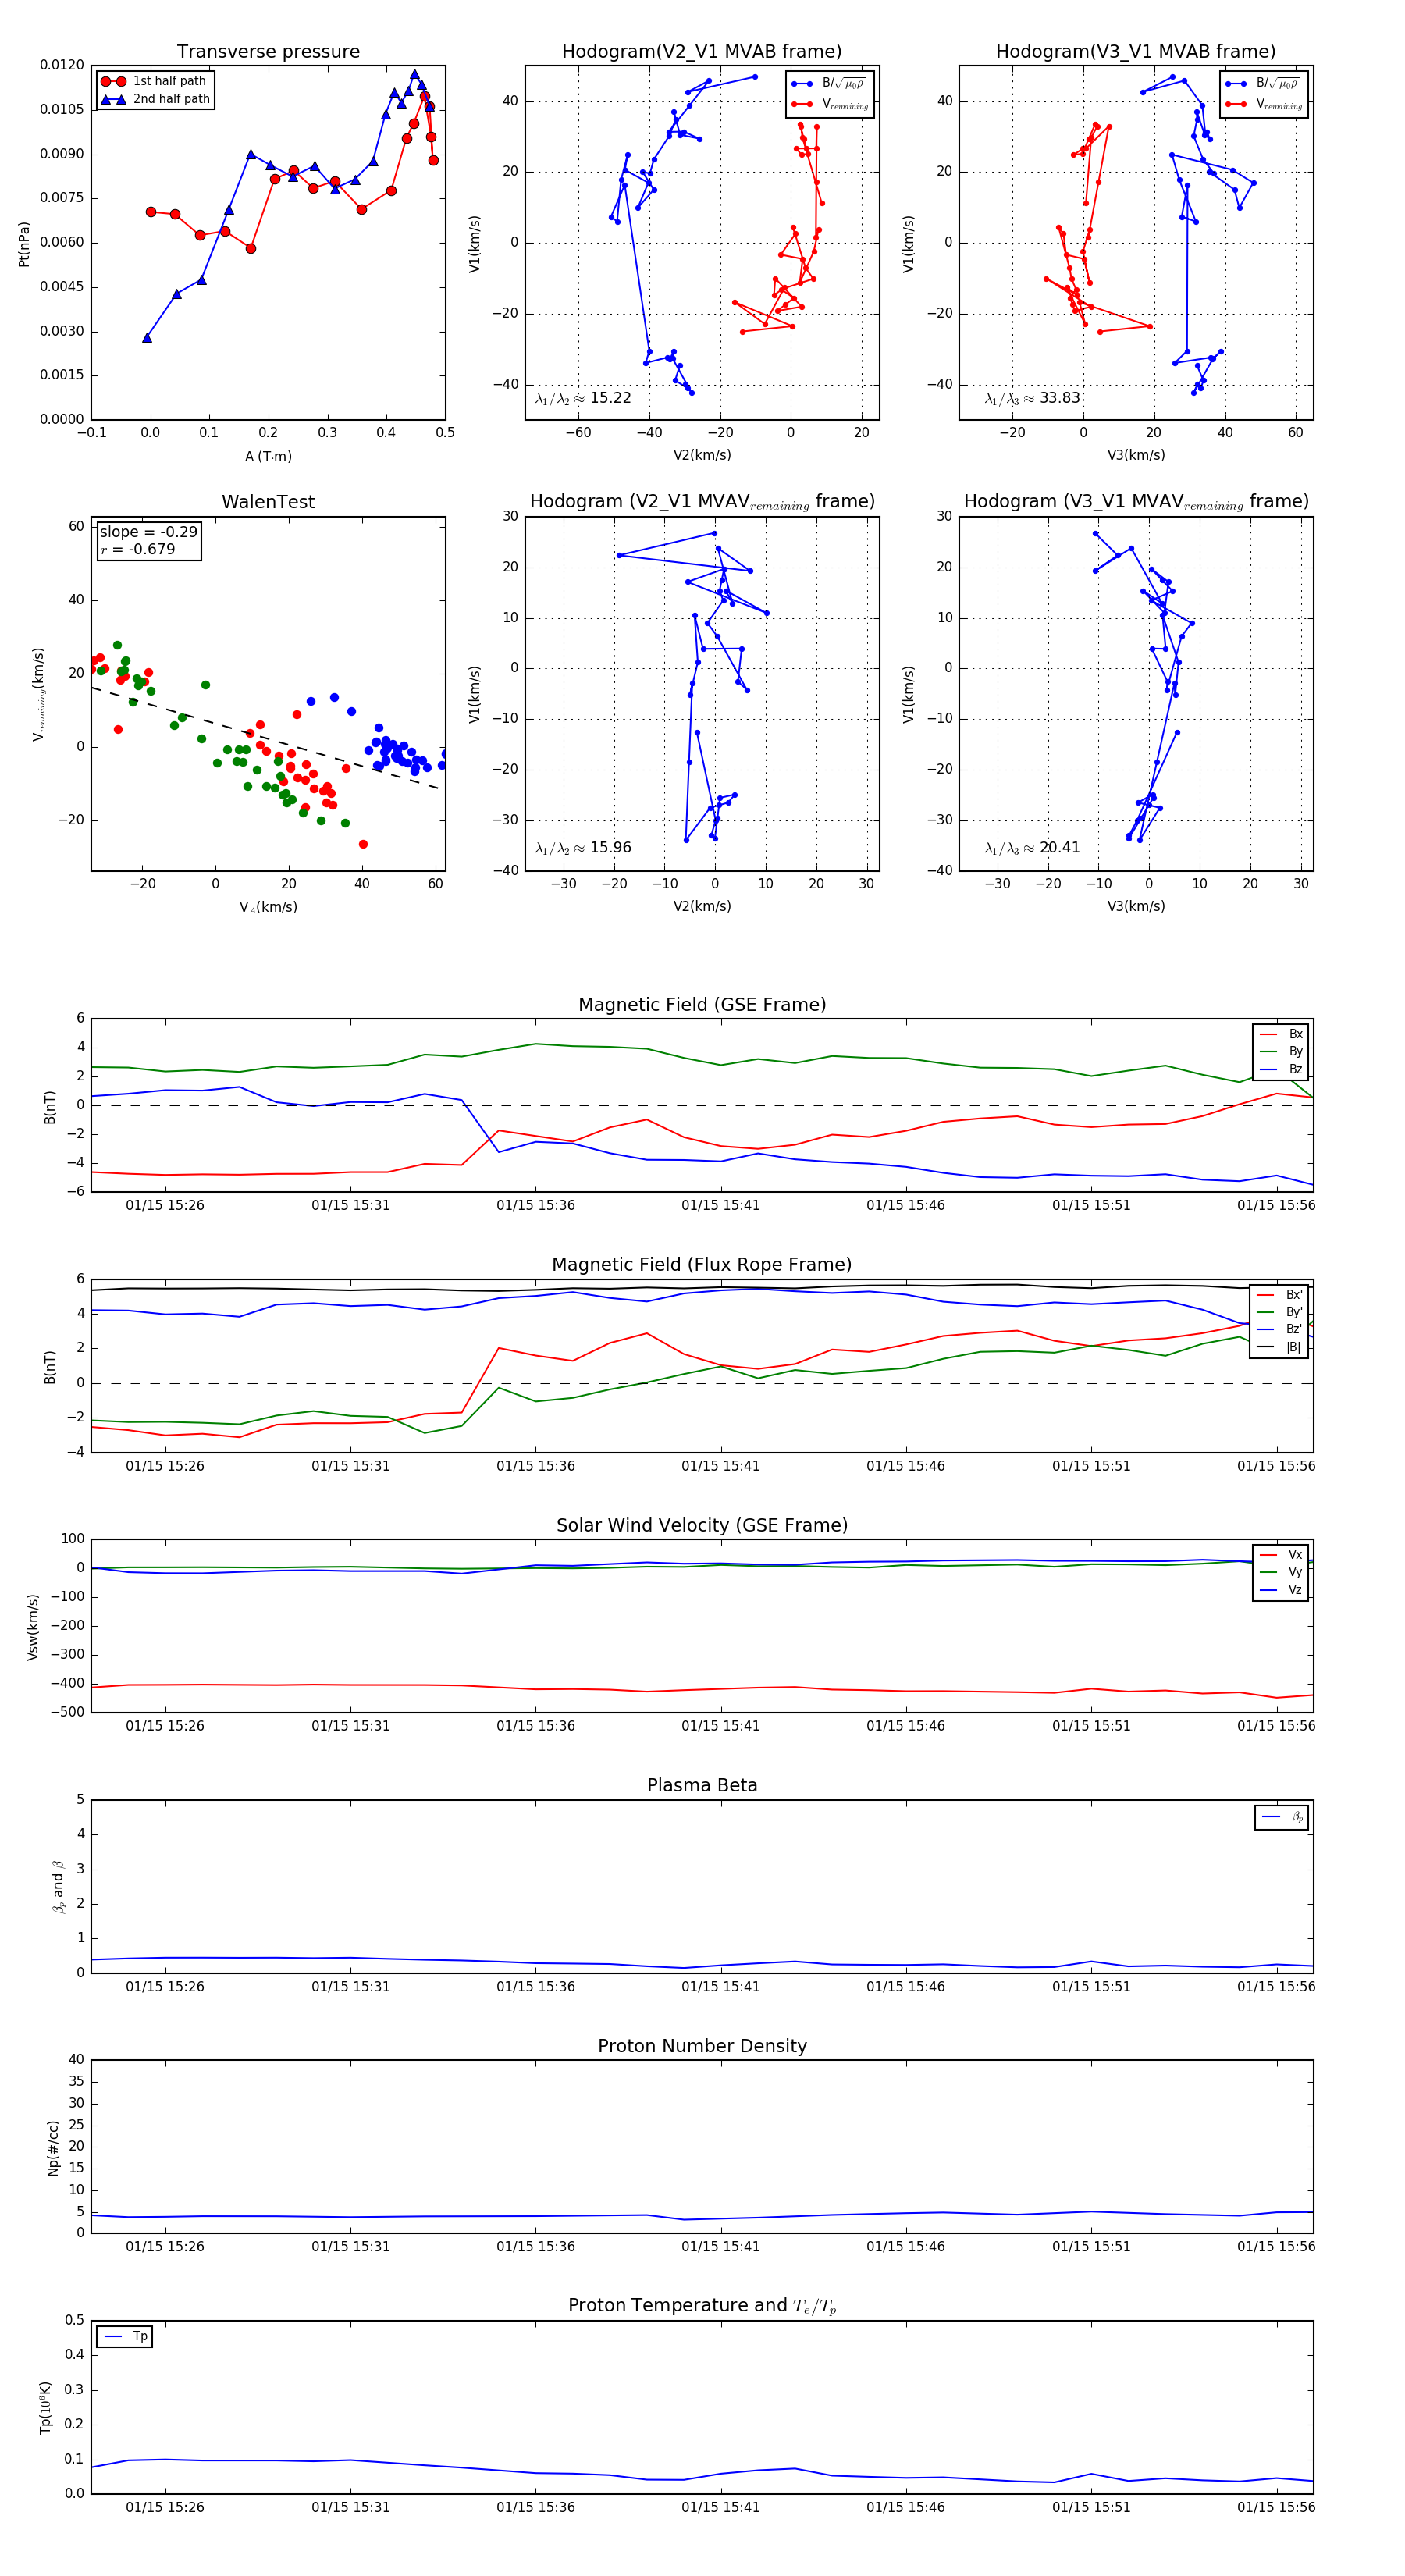Click the 'Vsw(km/s)' axis label
Screen dimensions: 1405x2576
click(x=33, y=1627)
